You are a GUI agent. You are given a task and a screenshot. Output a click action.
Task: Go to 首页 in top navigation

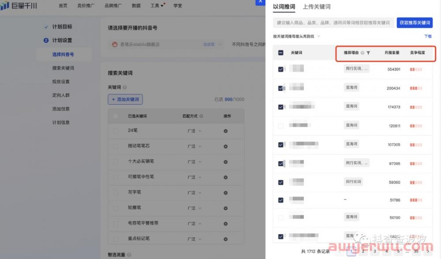tap(63, 6)
